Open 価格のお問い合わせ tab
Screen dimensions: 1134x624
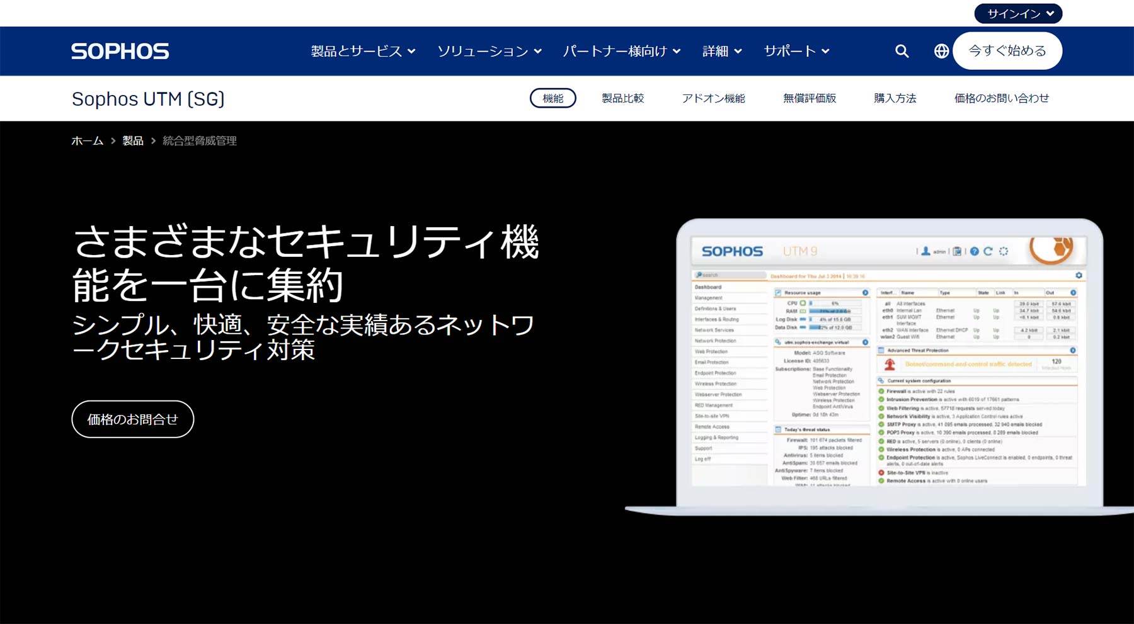[x=1002, y=98]
